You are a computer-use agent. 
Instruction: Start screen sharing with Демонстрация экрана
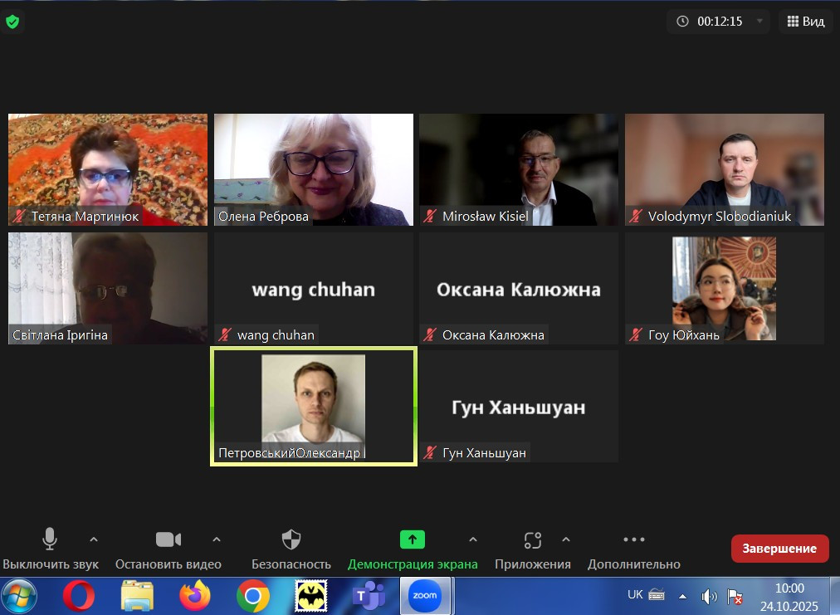[413, 549]
